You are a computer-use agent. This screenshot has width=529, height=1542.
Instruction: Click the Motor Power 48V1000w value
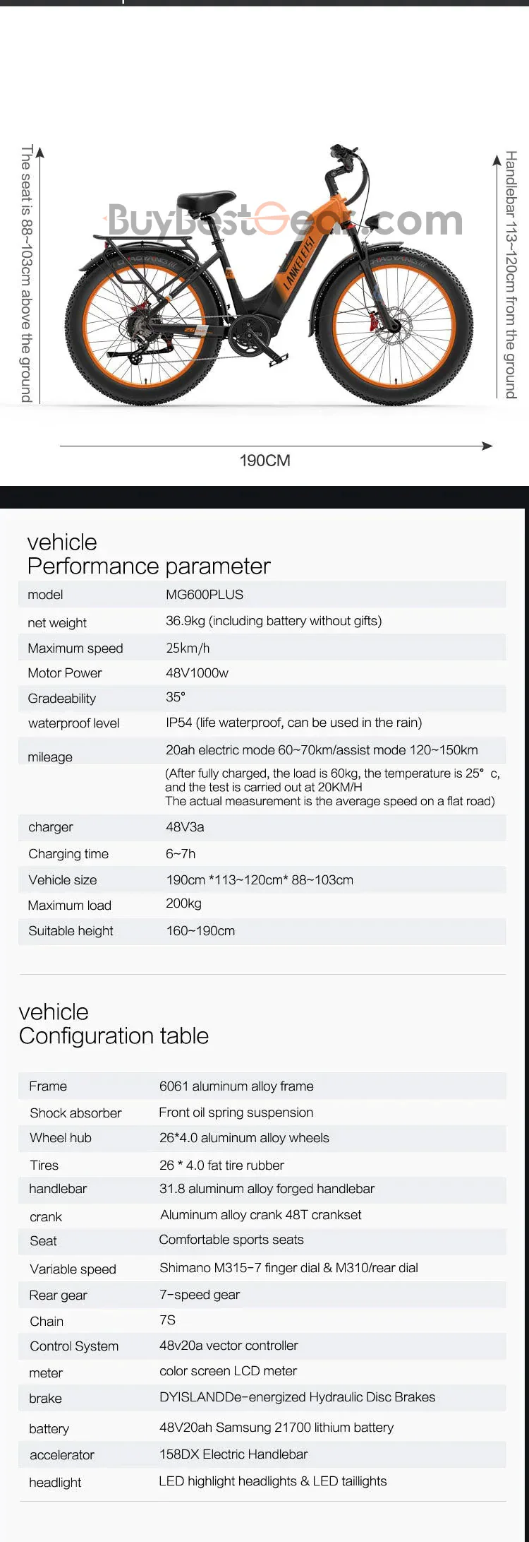[197, 673]
